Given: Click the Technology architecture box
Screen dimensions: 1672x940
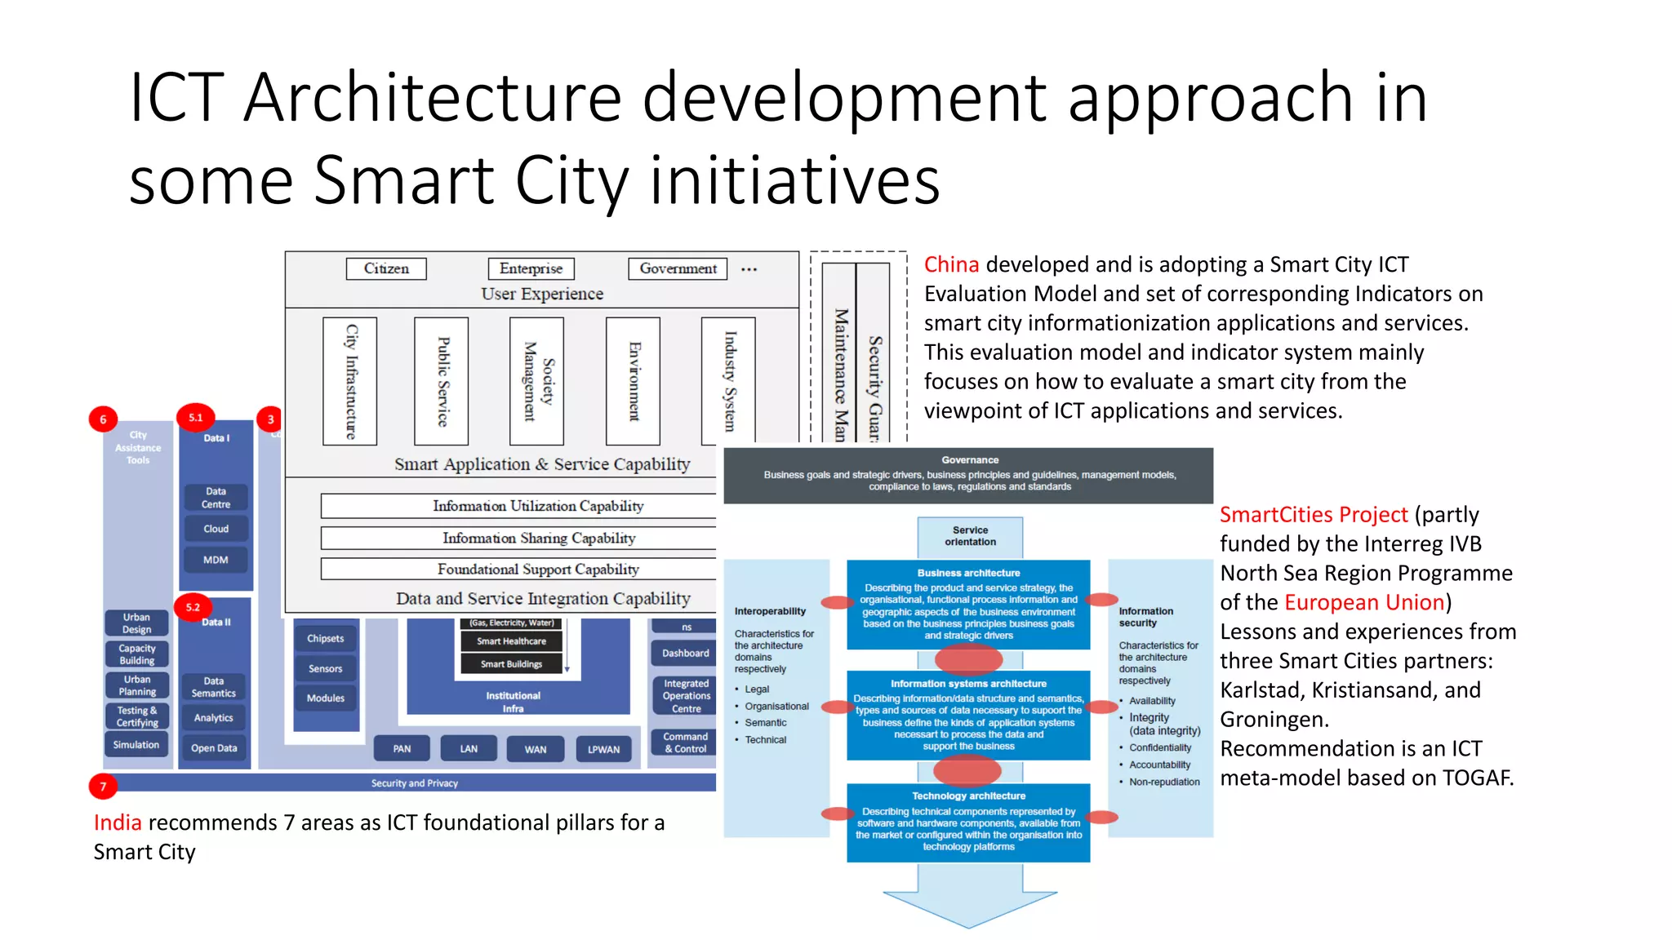Looking at the screenshot, I should 968,822.
